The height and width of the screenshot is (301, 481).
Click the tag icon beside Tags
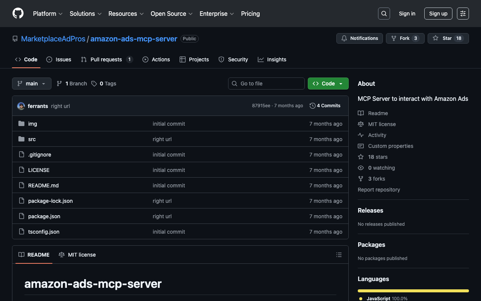[x=94, y=84]
